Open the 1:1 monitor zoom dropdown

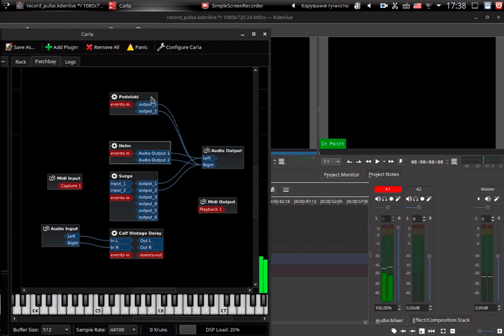(331, 162)
